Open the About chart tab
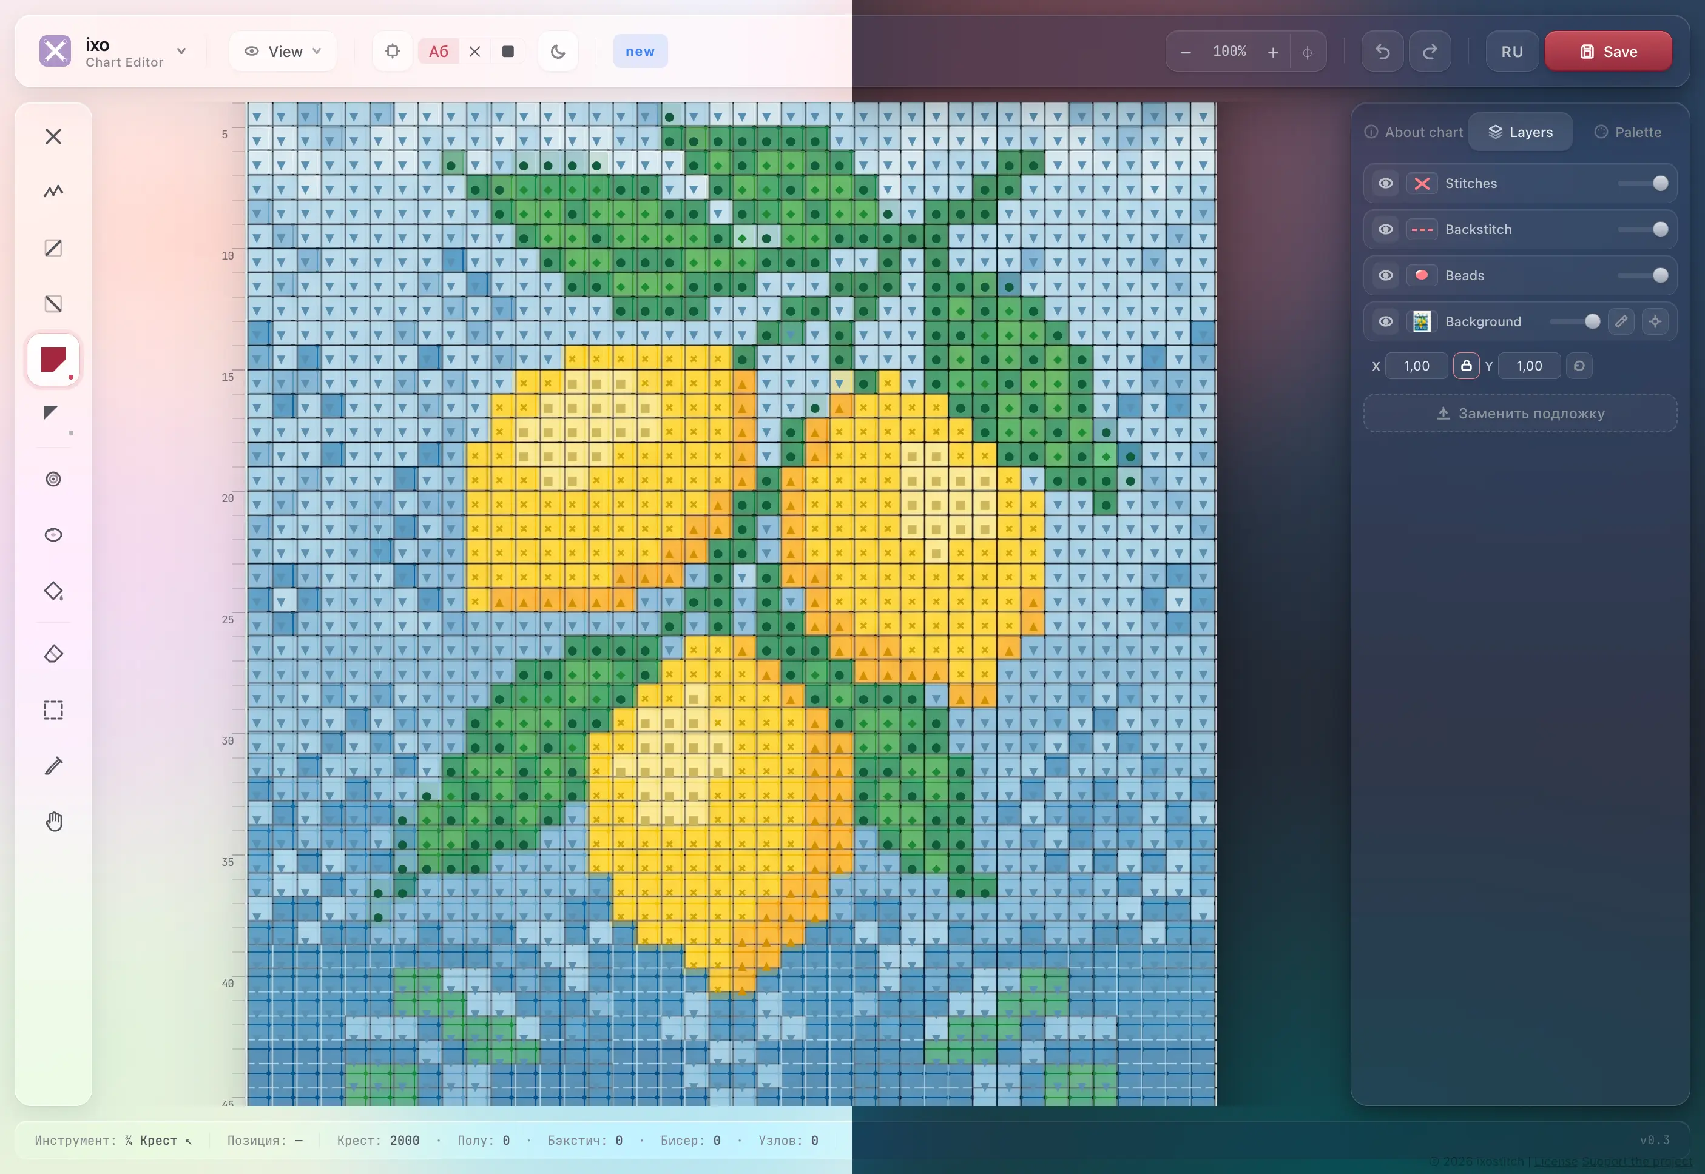This screenshot has height=1174, width=1705. coord(1414,132)
